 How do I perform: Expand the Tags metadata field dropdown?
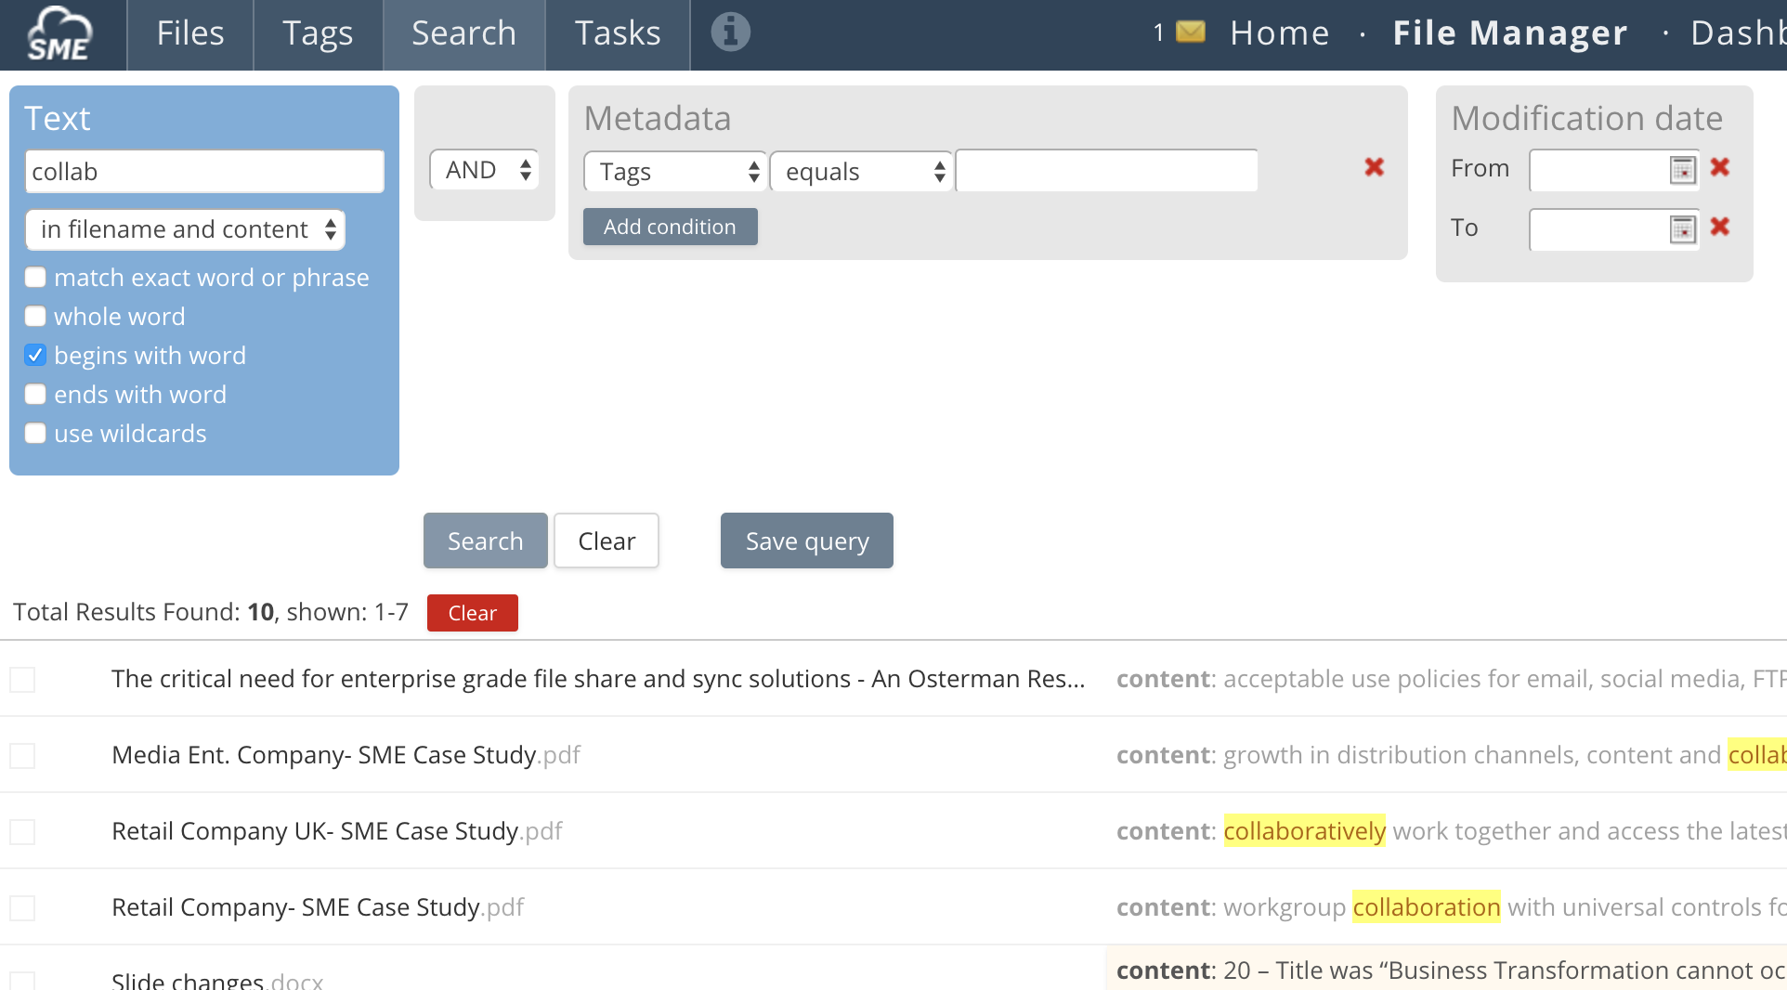pos(675,172)
